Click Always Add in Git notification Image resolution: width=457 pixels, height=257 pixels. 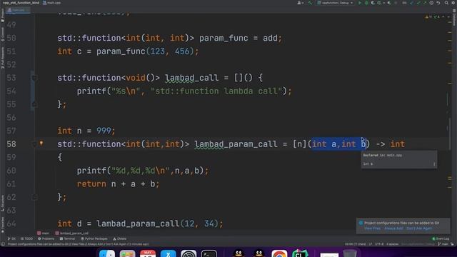(x=393, y=228)
